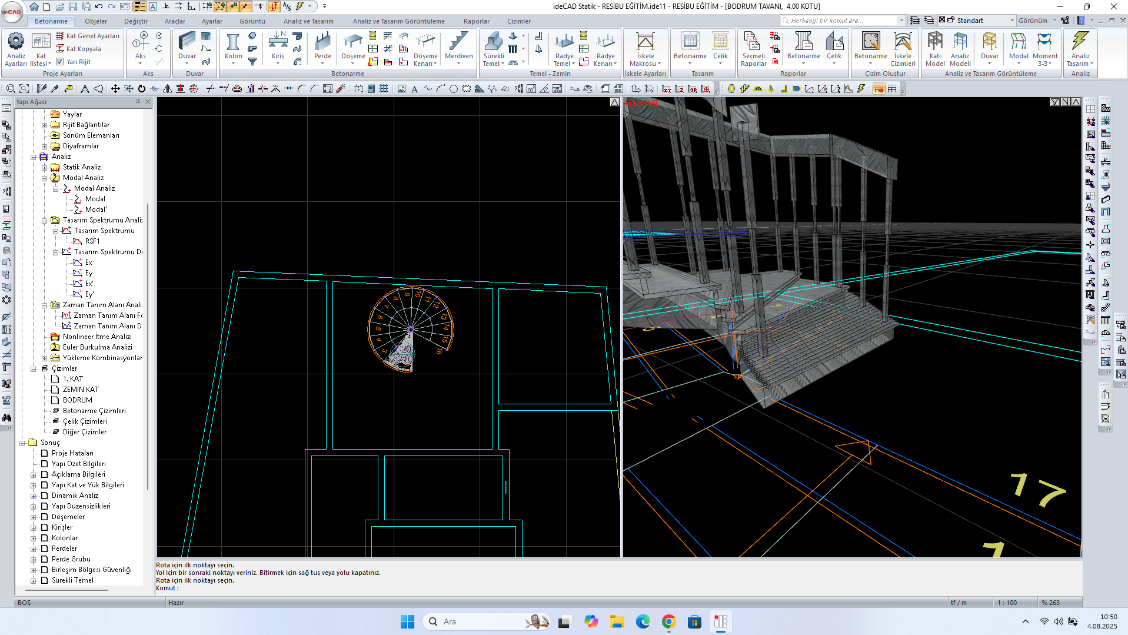
Task: Switch to the Değiştir tab
Action: tap(136, 21)
